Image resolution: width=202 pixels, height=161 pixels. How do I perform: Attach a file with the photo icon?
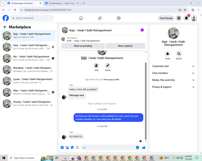[x=67, y=148]
